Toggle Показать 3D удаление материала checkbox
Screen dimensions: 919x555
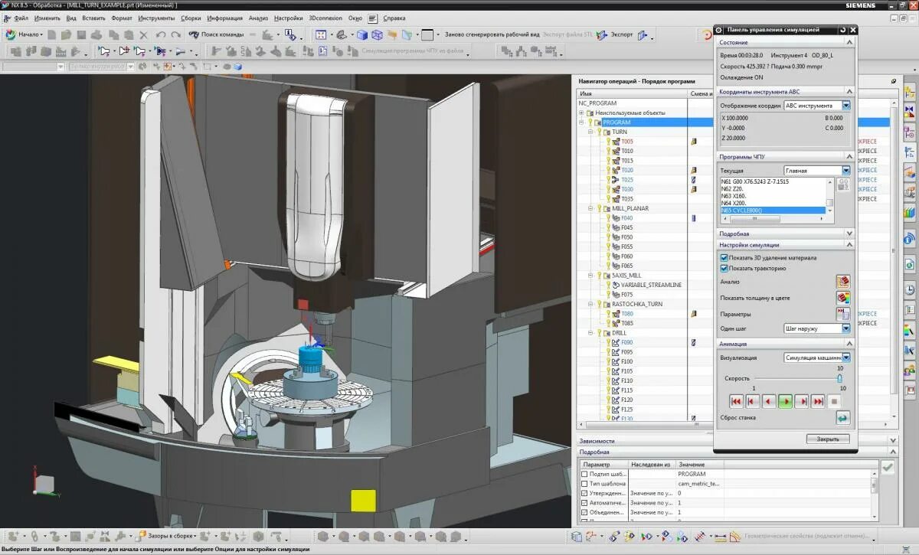coord(724,258)
